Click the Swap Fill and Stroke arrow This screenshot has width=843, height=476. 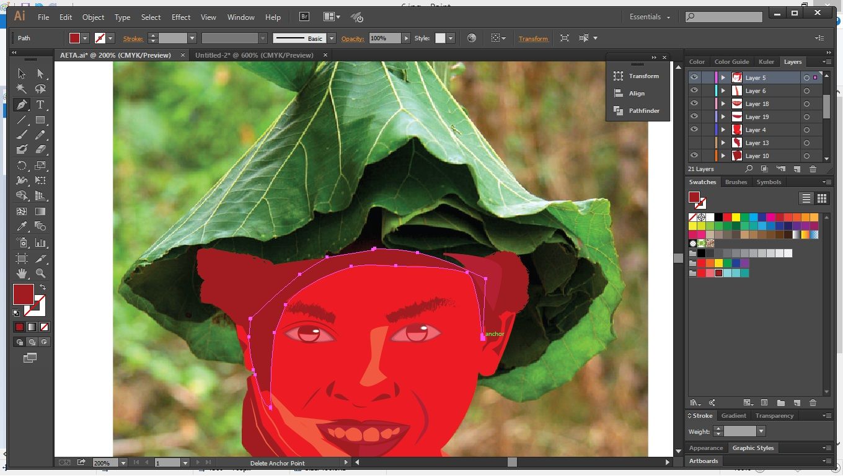pyautogui.click(x=43, y=288)
